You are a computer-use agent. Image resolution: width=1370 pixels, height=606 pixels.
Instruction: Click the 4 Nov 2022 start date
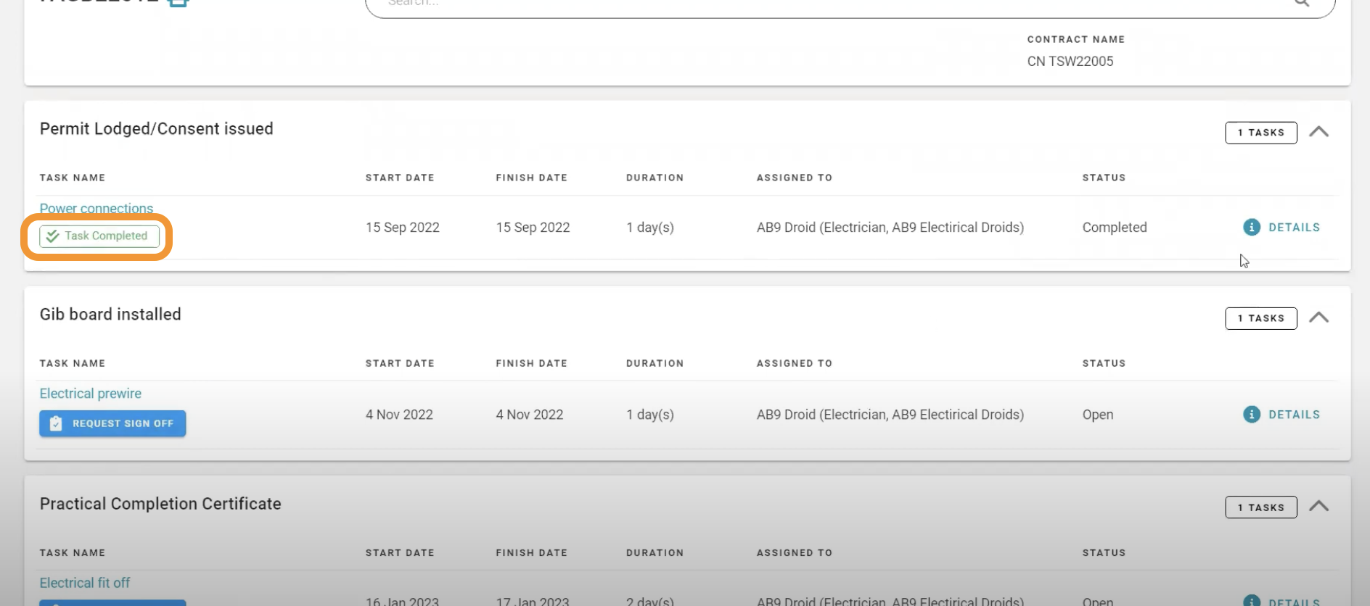[x=399, y=414]
